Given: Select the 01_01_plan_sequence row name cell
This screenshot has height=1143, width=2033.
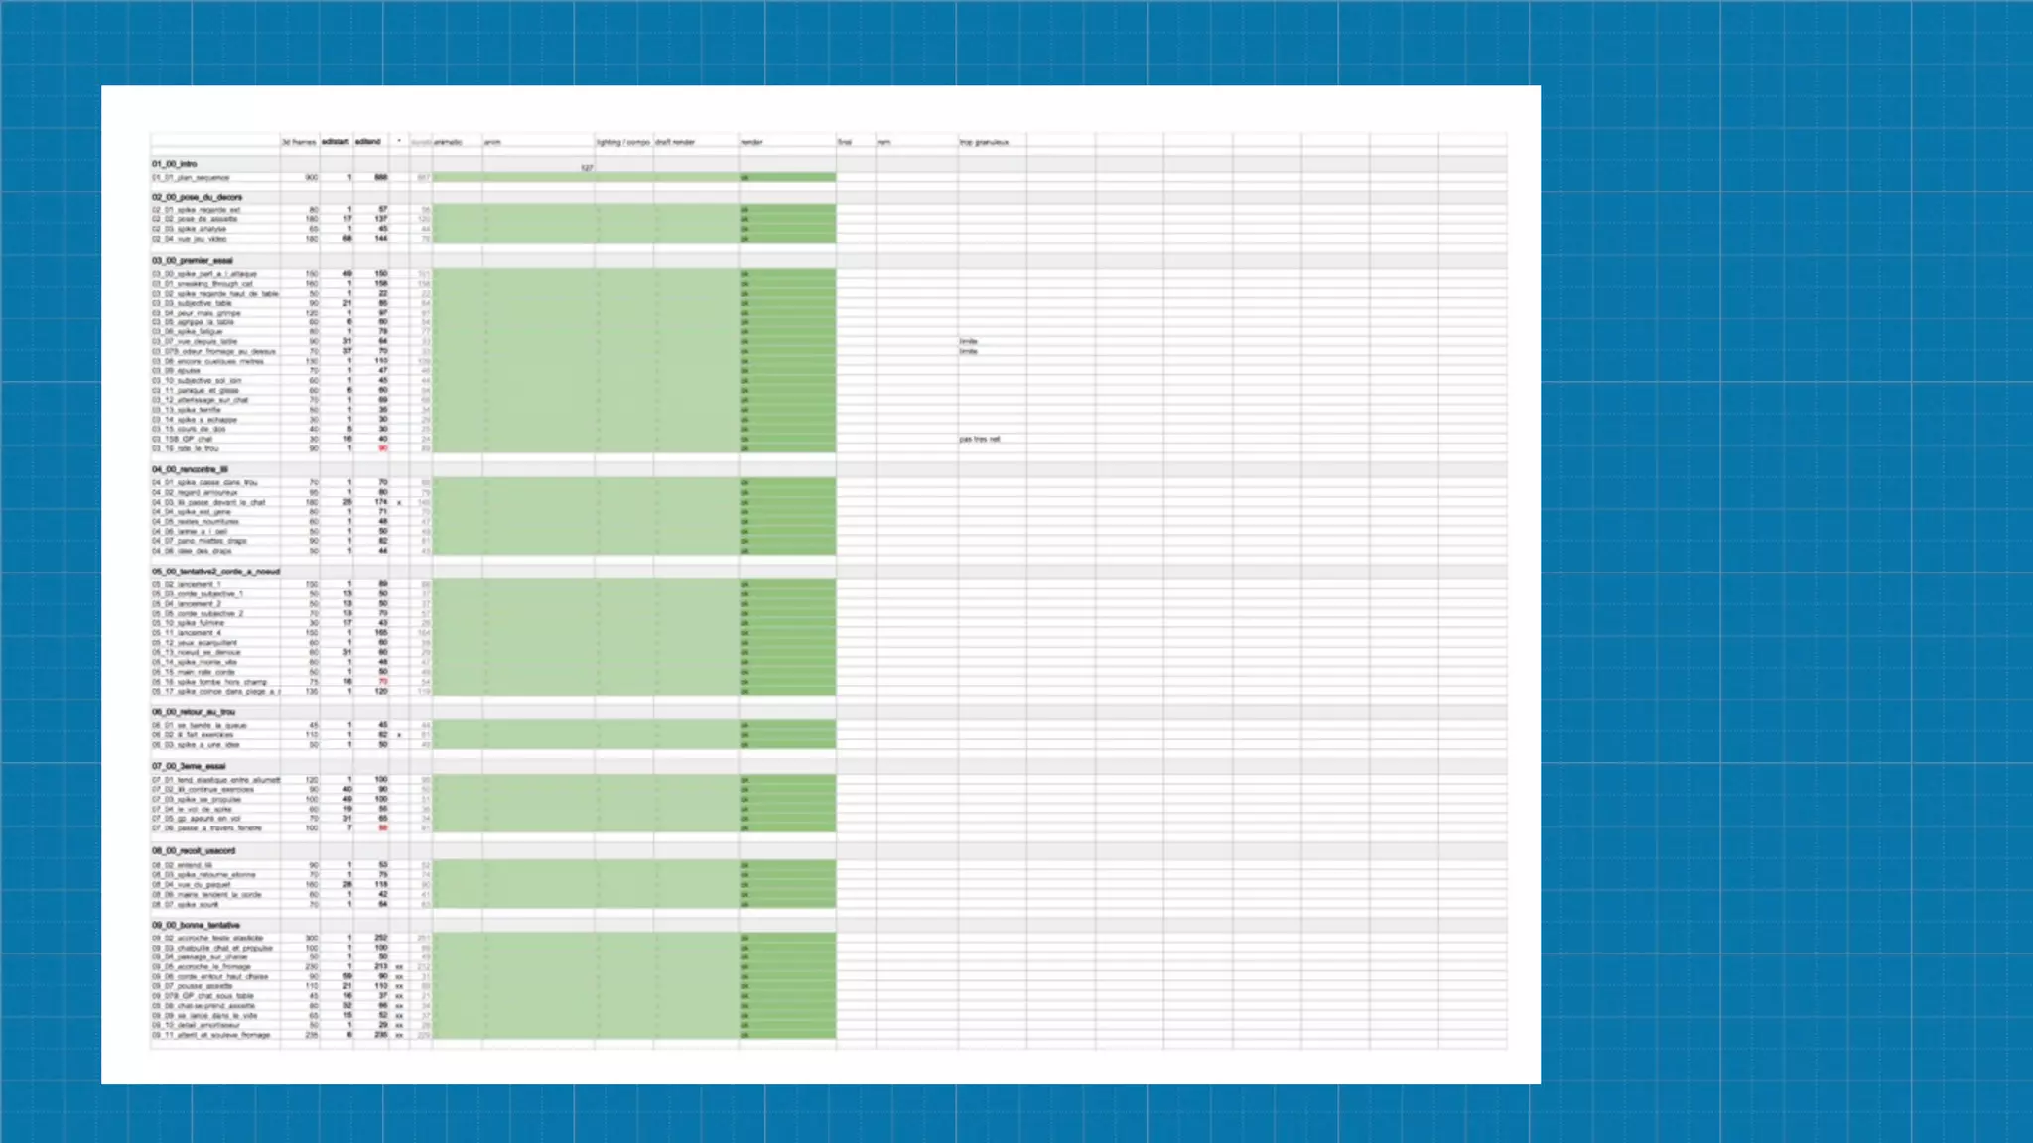Looking at the screenshot, I should point(192,178).
